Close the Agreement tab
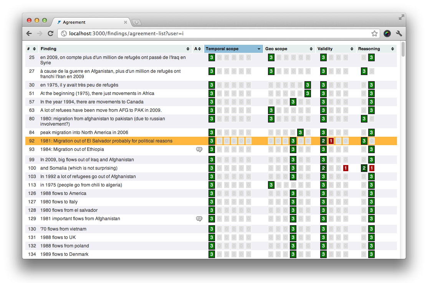This screenshot has width=435, height=283. (126, 22)
